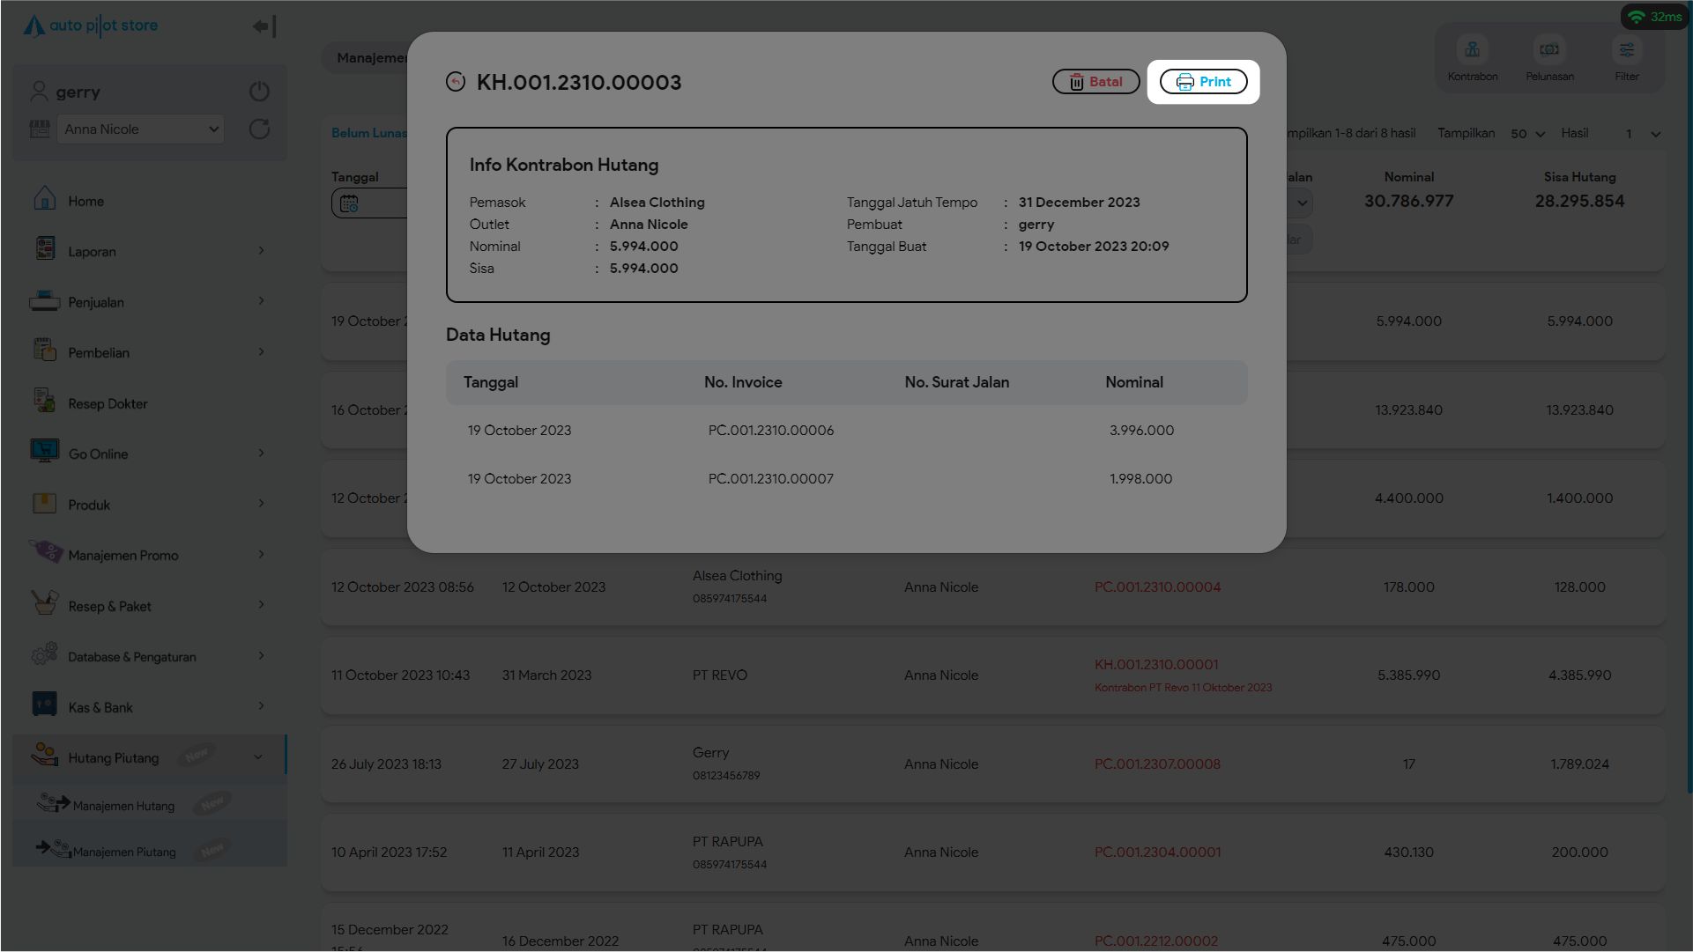This screenshot has width=1693, height=952.
Task: Click the calendar icon under Tanggal
Action: pos(349,203)
